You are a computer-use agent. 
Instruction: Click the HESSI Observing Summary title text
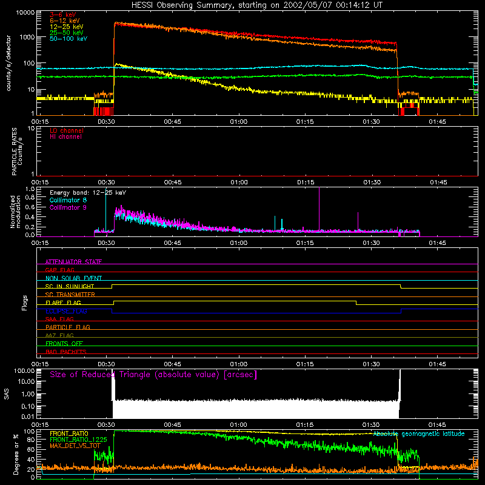pos(257,5)
